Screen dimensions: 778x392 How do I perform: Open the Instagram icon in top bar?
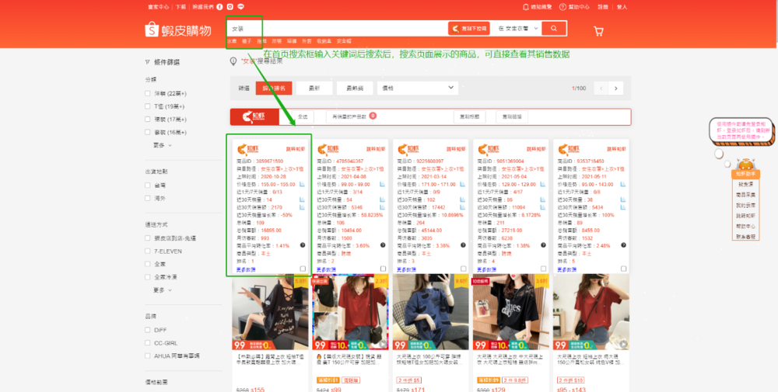pos(230,7)
